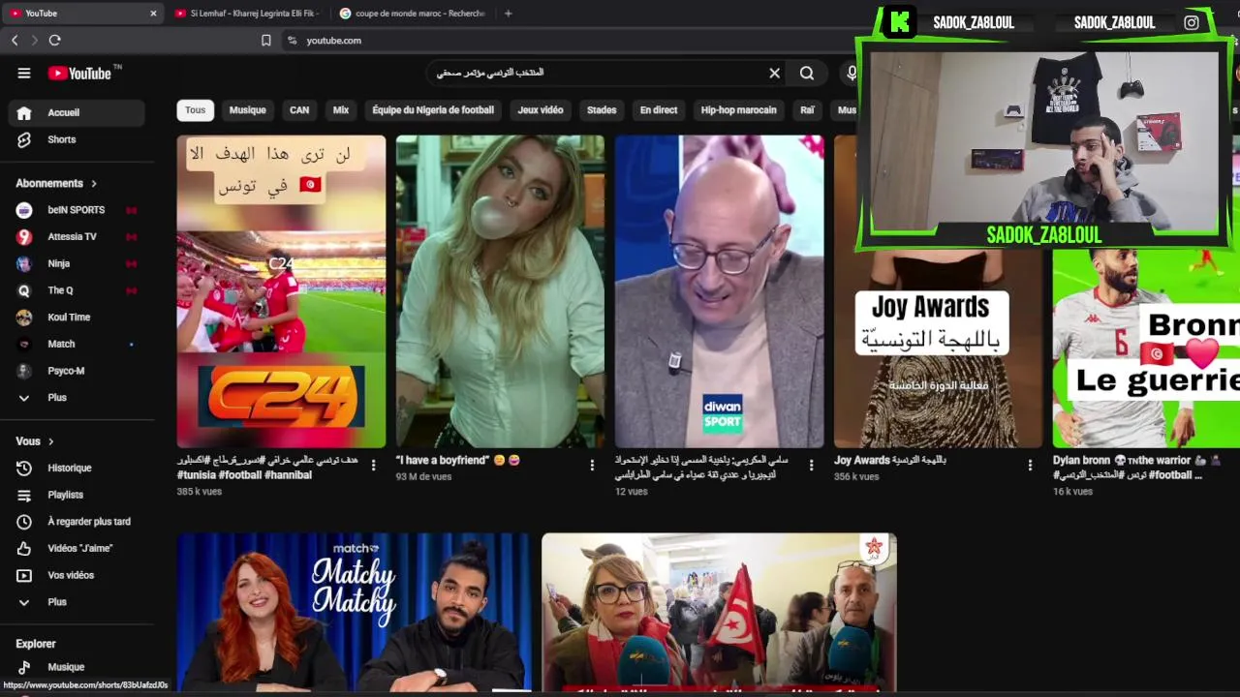Open the hamburger guide menu

(x=24, y=74)
